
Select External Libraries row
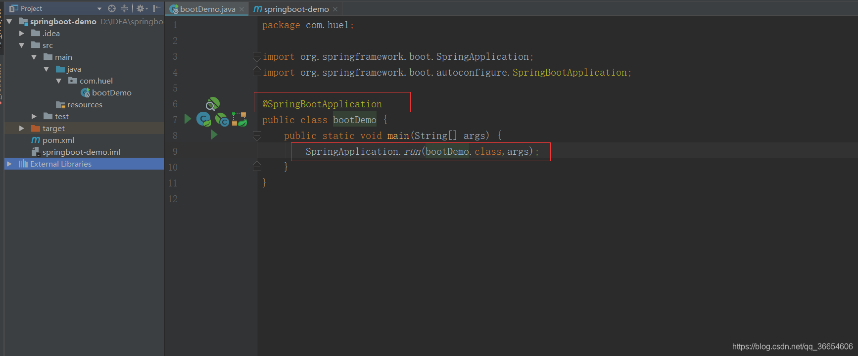(84, 164)
